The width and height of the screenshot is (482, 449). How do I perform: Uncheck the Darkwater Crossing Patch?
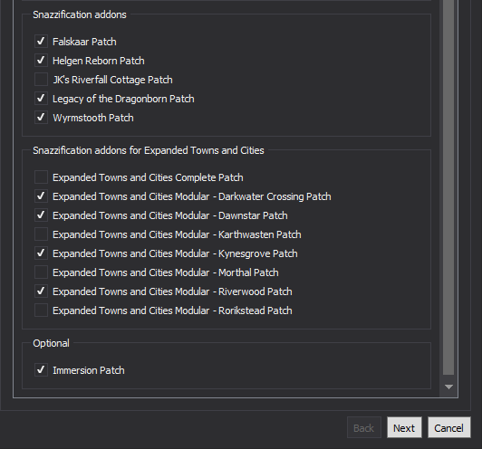[x=41, y=196]
